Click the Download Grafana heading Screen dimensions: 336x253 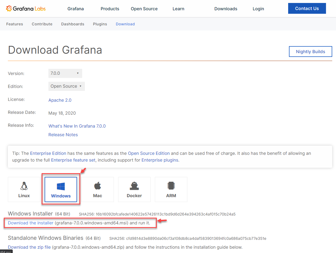point(55,50)
